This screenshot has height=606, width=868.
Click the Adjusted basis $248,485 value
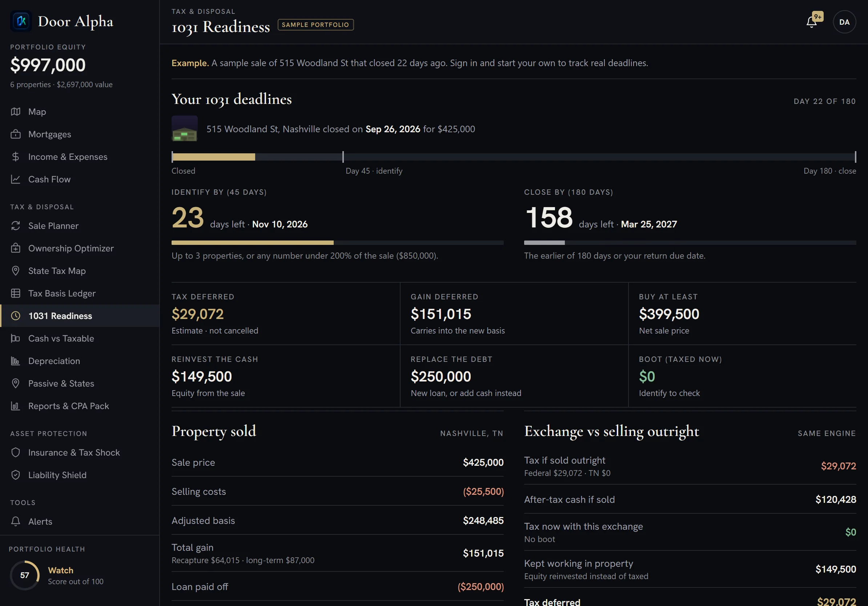(x=483, y=521)
